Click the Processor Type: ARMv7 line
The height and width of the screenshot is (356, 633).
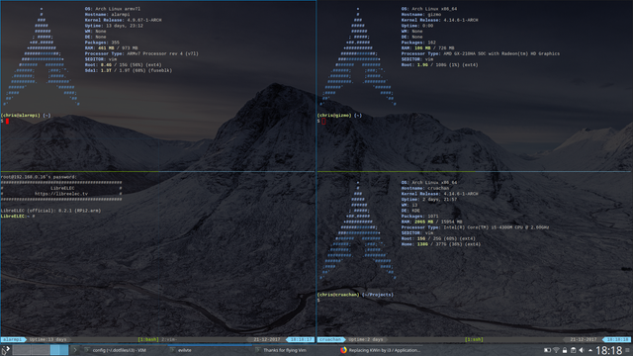click(x=141, y=53)
